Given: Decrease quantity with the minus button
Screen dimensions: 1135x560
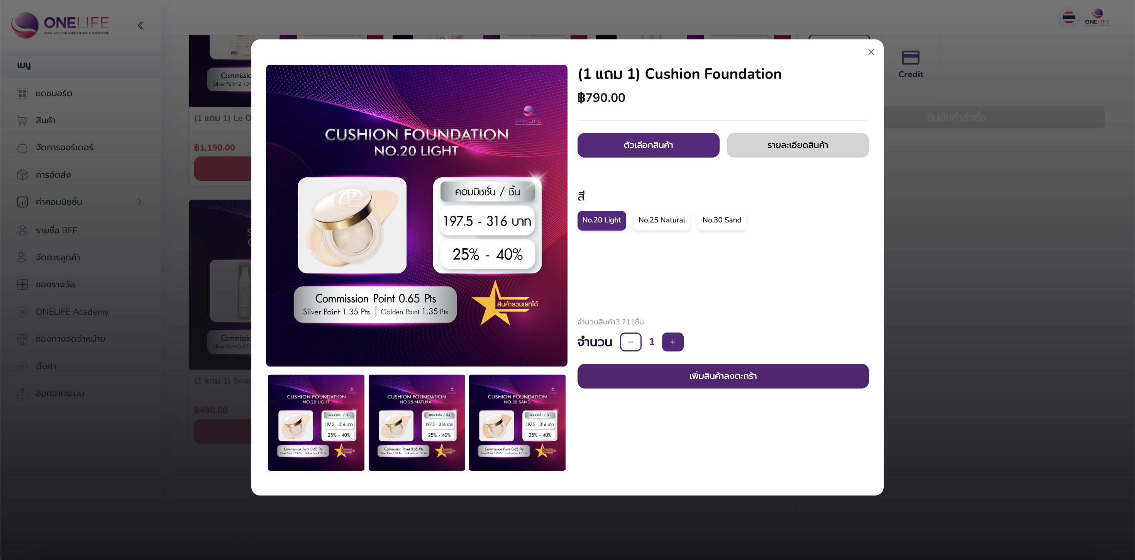Looking at the screenshot, I should coord(630,342).
